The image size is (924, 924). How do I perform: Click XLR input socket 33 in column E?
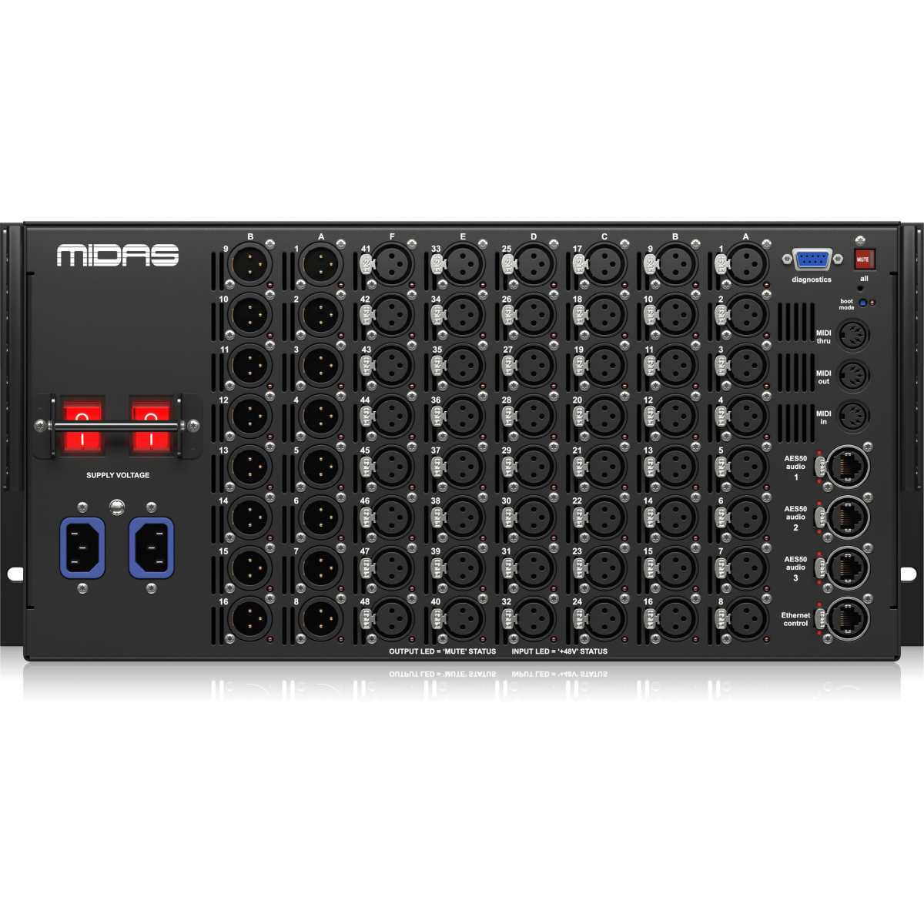[x=464, y=264]
